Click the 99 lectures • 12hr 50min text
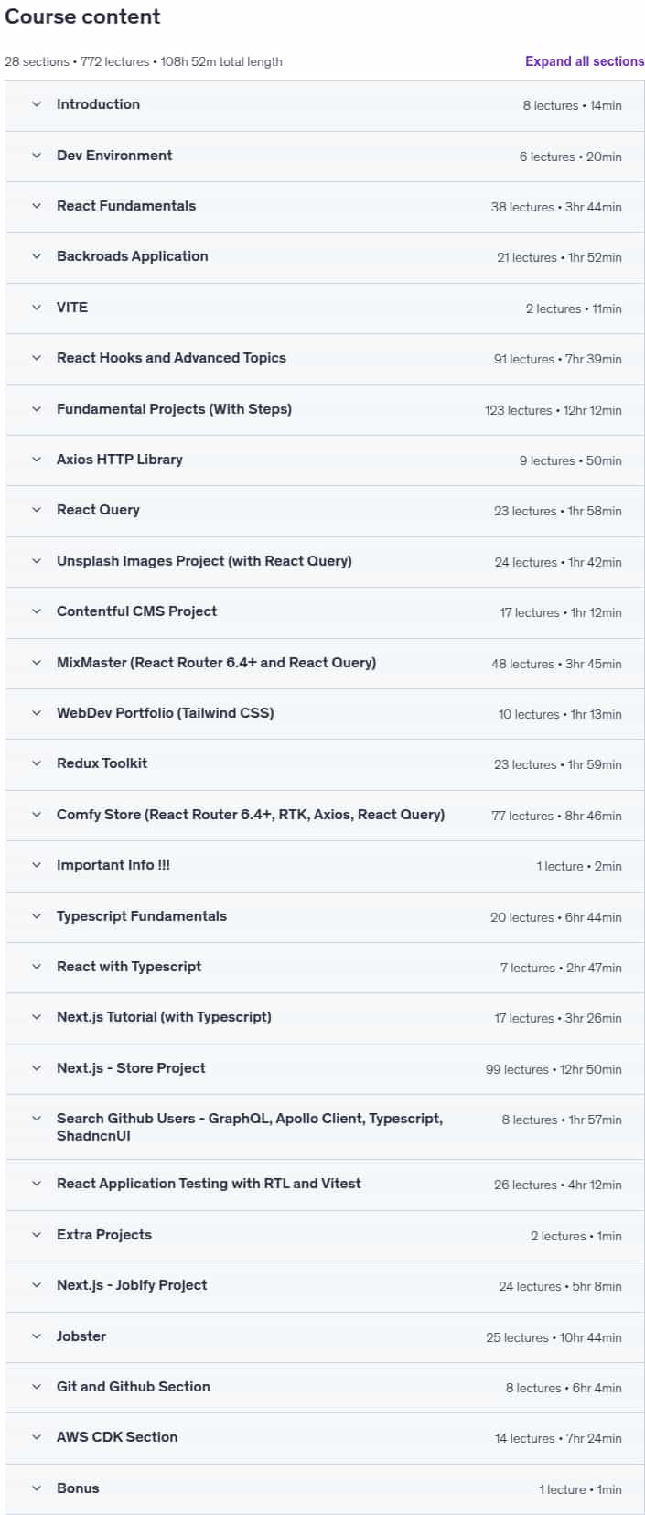Image resolution: width=645 pixels, height=1515 pixels. pos(554,1069)
